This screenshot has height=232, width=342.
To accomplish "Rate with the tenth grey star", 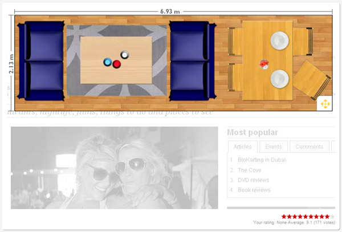I will click(332, 217).
